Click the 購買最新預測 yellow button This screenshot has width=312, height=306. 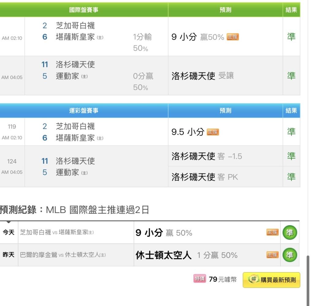click(x=271, y=280)
